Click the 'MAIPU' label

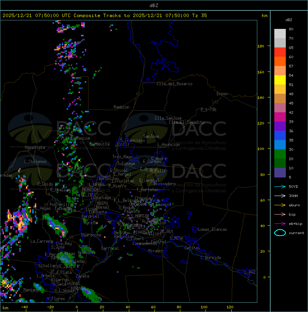coord(102,203)
